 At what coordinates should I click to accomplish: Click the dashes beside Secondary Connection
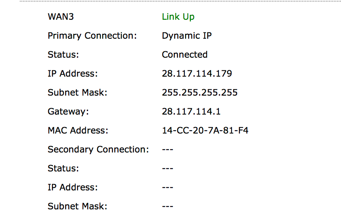(167, 150)
